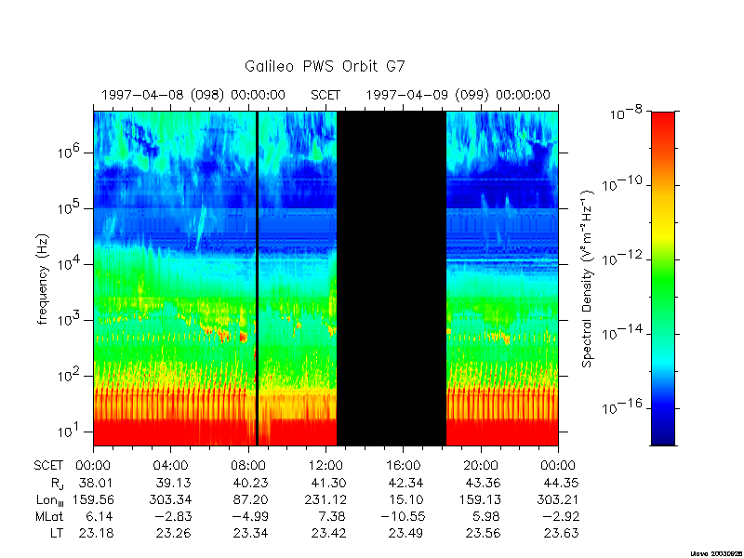The width and height of the screenshot is (744, 558).
Task: Click the 'SCET' row label beside 00:00
Action: pos(48,466)
